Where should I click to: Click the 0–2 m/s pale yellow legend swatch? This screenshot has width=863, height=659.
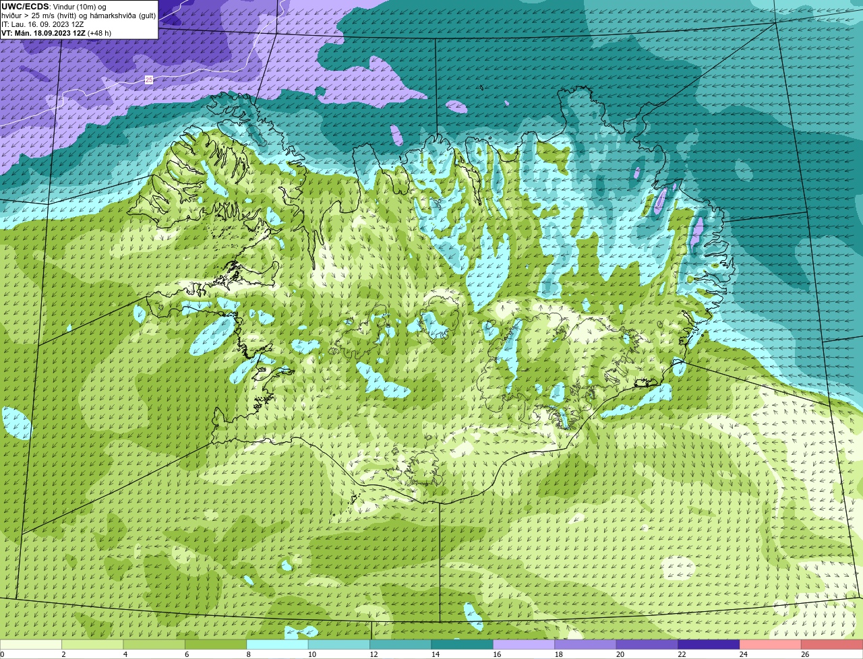(x=31, y=645)
